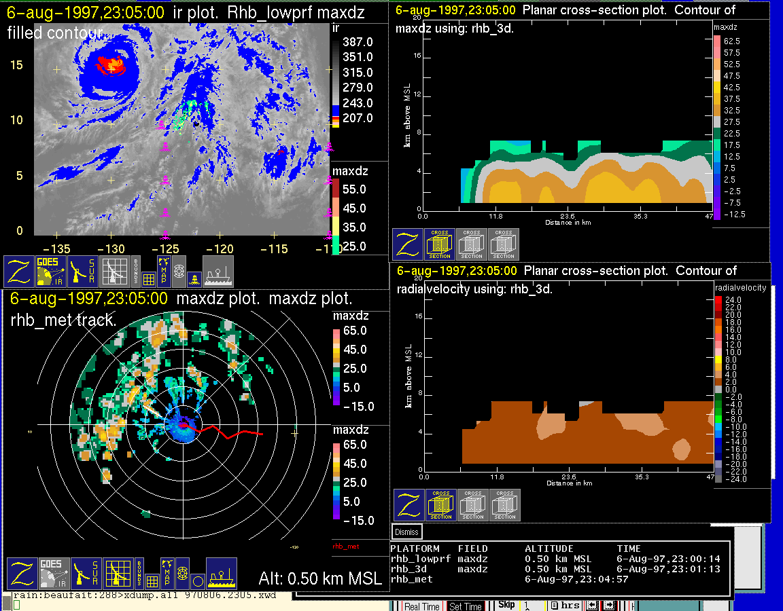783x611 pixels.
Task: Dismiss the platform information panel
Action: point(406,532)
